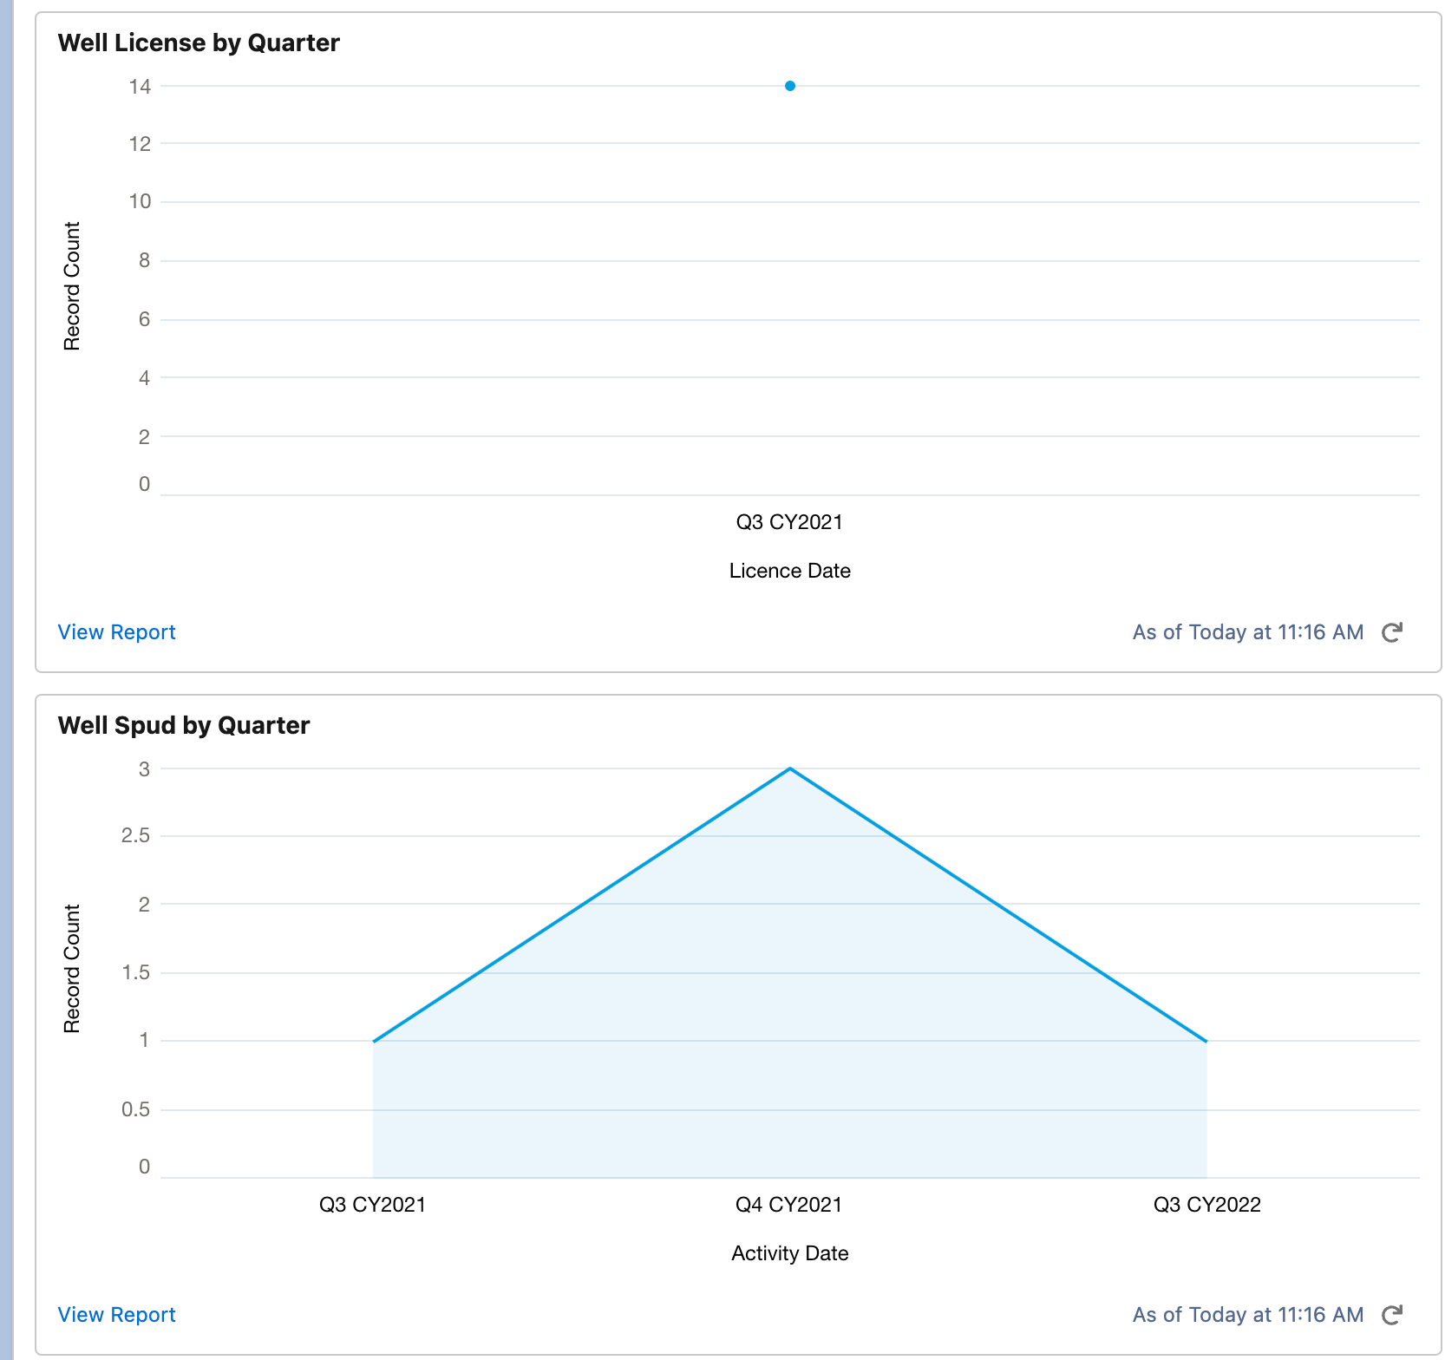Click the Well Spud by Quarter title
1445x1360 pixels.
(184, 725)
